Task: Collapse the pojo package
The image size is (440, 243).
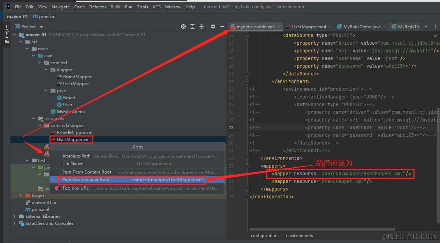Action: coord(46,91)
